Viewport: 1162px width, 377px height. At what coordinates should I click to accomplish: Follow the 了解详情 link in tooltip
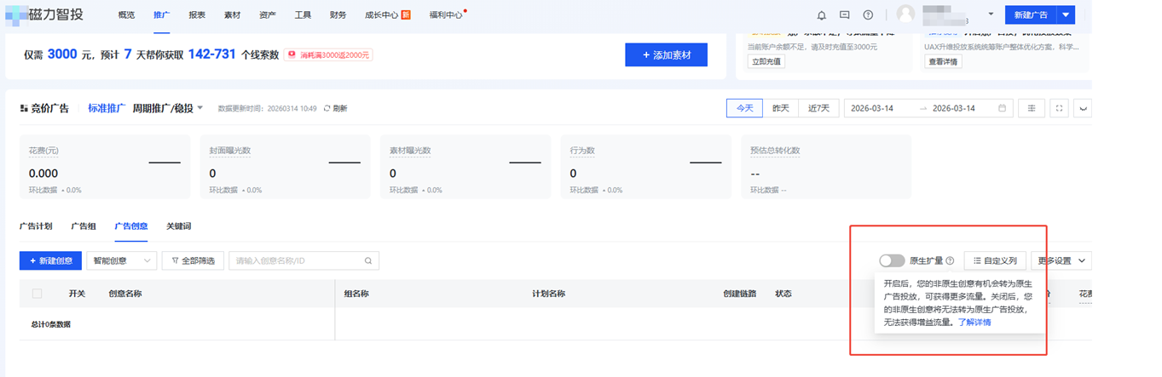click(974, 323)
